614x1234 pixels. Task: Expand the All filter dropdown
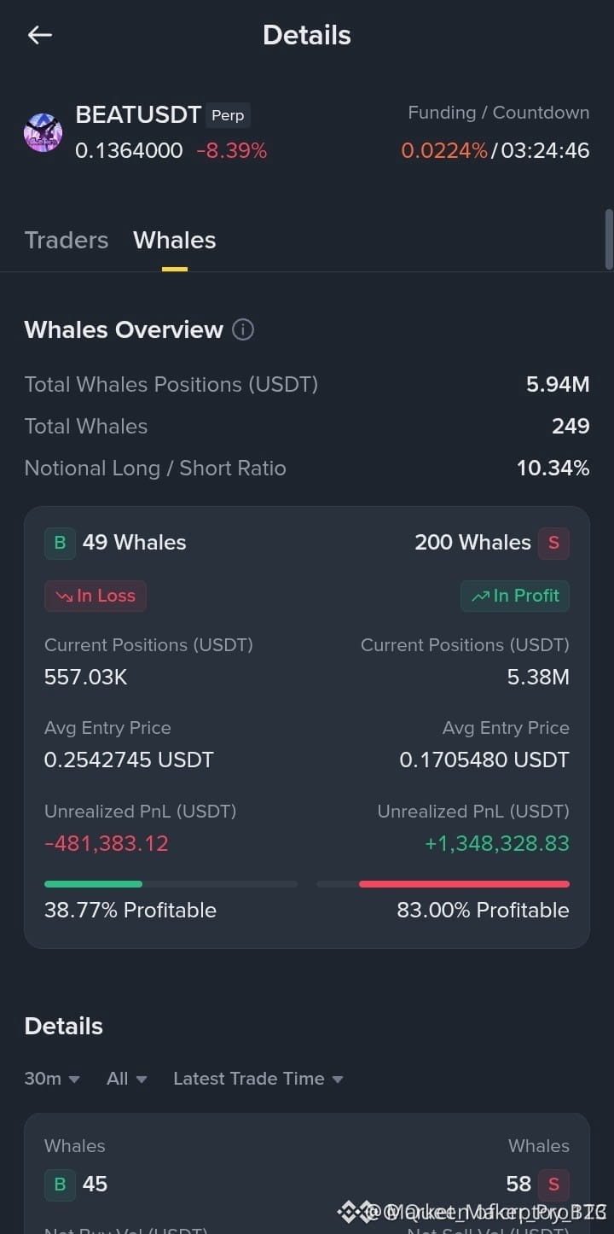pyautogui.click(x=127, y=1079)
